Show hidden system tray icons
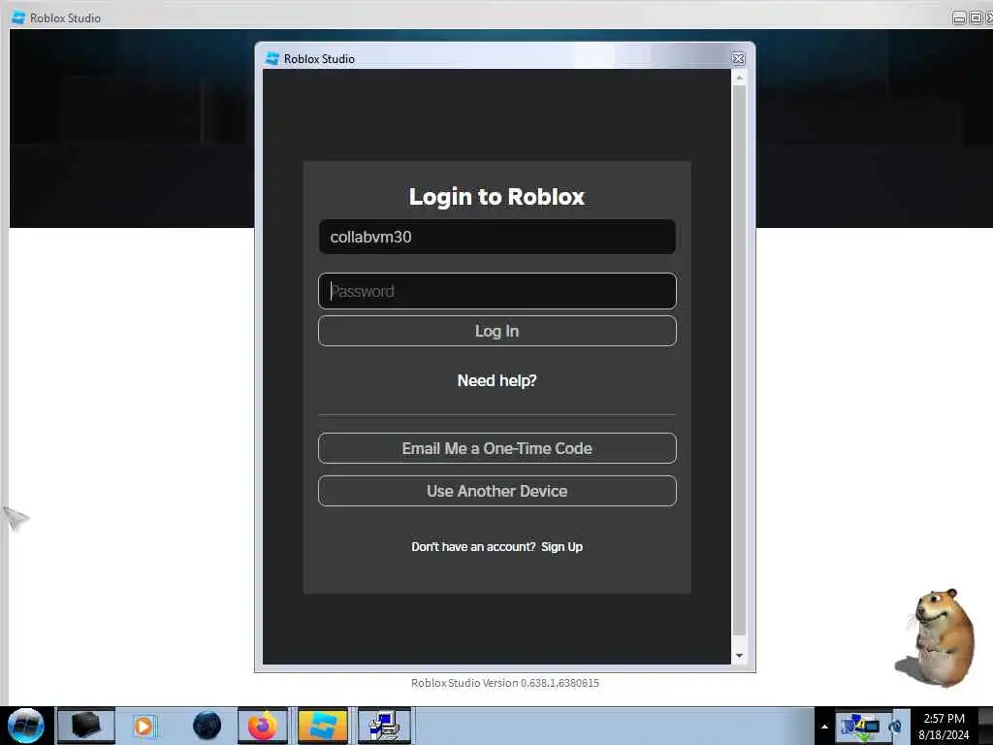The image size is (993, 745). coord(824,727)
